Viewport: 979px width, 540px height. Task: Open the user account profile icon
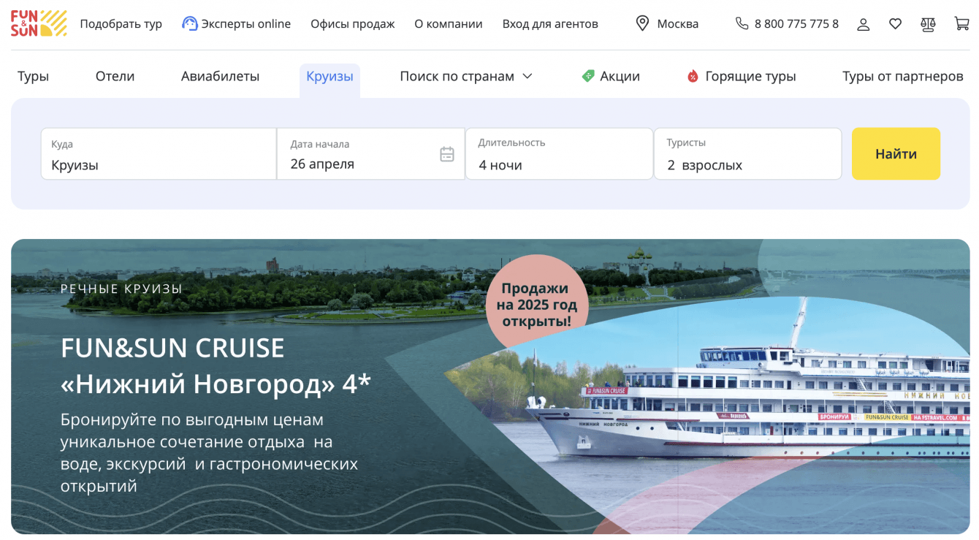[x=864, y=24]
